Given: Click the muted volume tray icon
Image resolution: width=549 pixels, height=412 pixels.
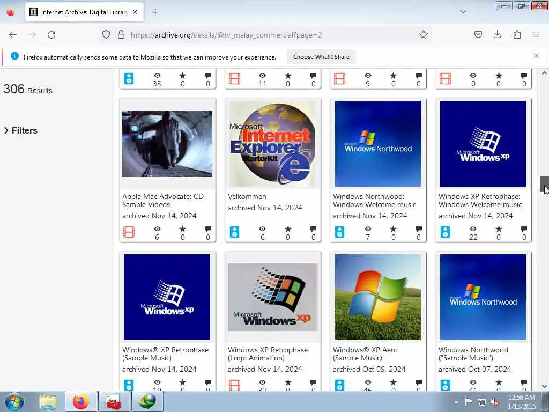Looking at the screenshot, I should pos(495,402).
